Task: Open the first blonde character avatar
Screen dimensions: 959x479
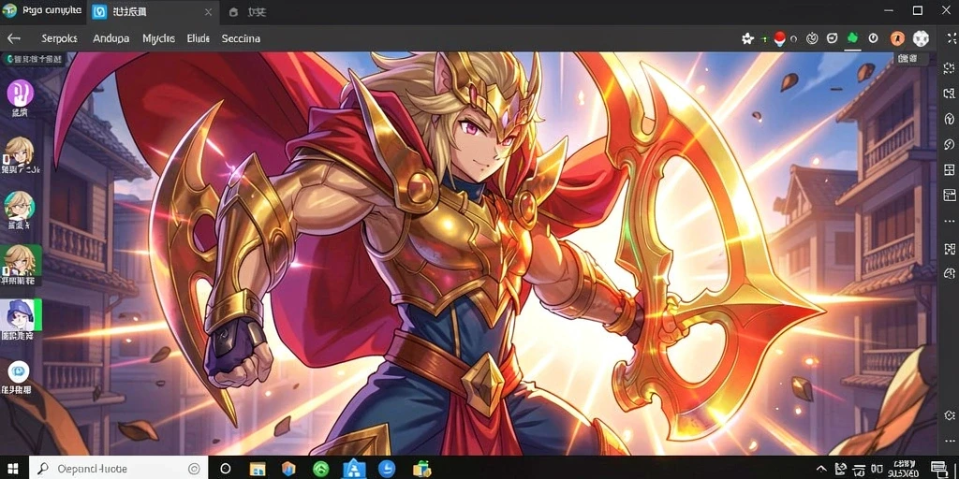Action: pyautogui.click(x=19, y=152)
